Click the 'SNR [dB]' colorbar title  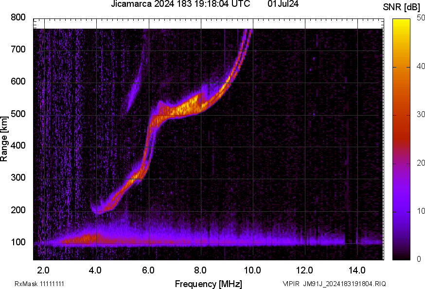click(401, 7)
